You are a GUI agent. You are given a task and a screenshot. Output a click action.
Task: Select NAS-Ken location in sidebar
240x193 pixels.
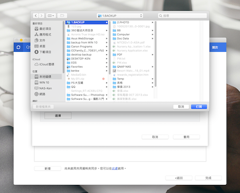pyautogui.click(x=43, y=88)
